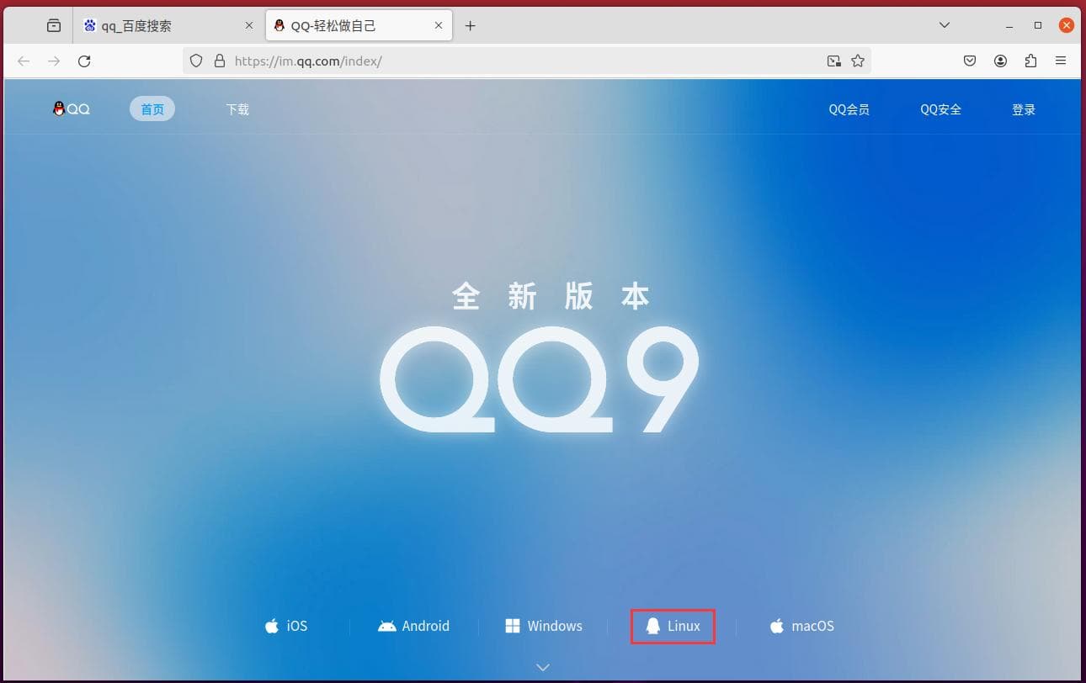This screenshot has height=683, width=1086.
Task: Go back to previous page
Action: click(x=24, y=61)
